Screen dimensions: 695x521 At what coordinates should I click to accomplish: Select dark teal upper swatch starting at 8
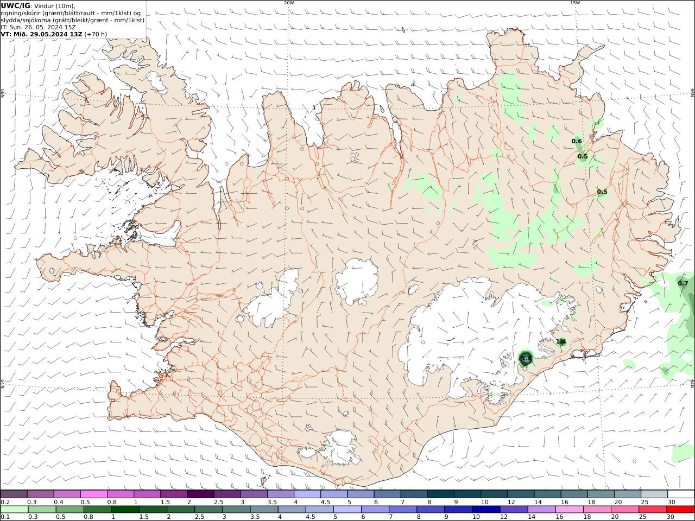click(x=440, y=494)
